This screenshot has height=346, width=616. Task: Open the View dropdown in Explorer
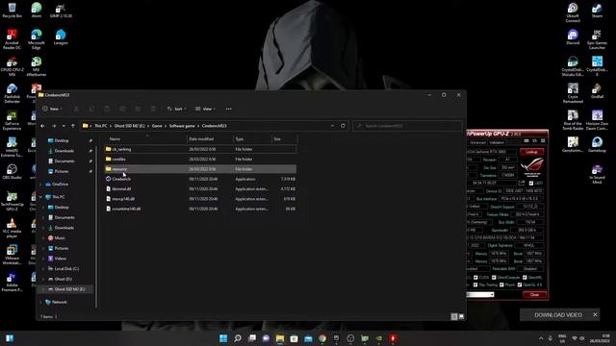205,109
